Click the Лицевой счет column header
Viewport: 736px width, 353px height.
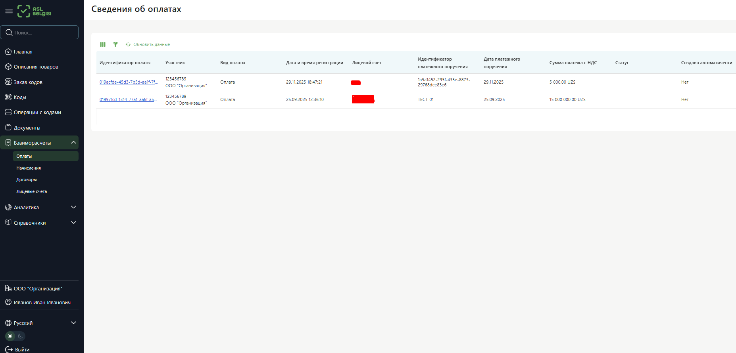pos(367,63)
